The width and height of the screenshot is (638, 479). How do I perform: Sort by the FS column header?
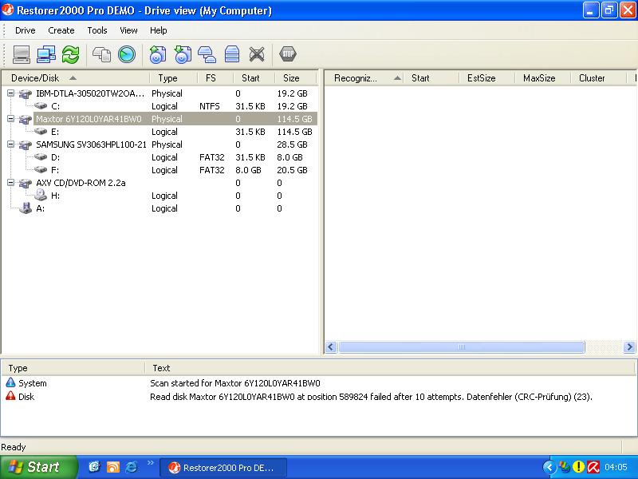[x=215, y=77]
